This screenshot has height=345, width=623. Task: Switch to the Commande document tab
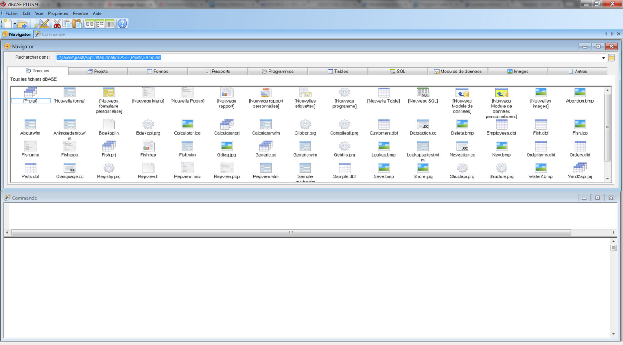[x=50, y=34]
